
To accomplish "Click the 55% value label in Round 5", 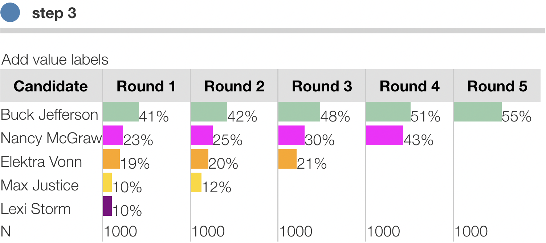I will point(517,116).
